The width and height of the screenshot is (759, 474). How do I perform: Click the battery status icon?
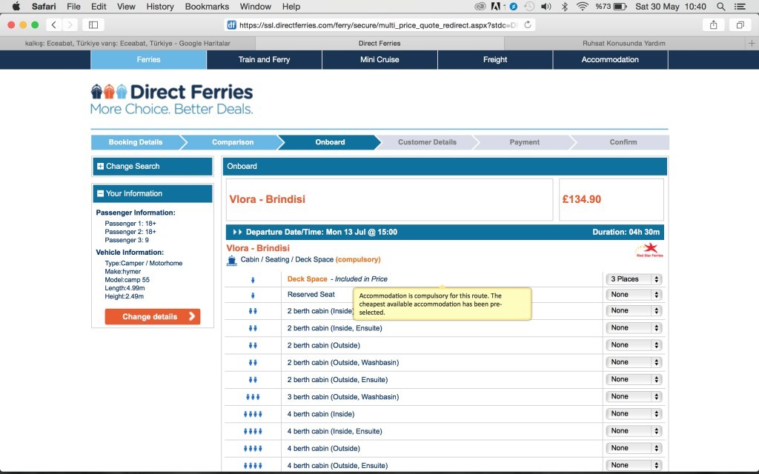click(620, 6)
